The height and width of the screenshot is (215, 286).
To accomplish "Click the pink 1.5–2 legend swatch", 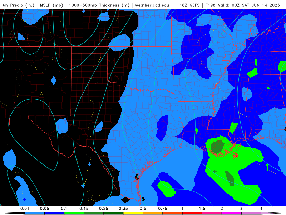I will (212, 213).
